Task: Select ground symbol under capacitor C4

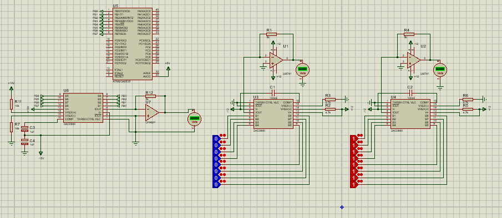Action: (24, 153)
